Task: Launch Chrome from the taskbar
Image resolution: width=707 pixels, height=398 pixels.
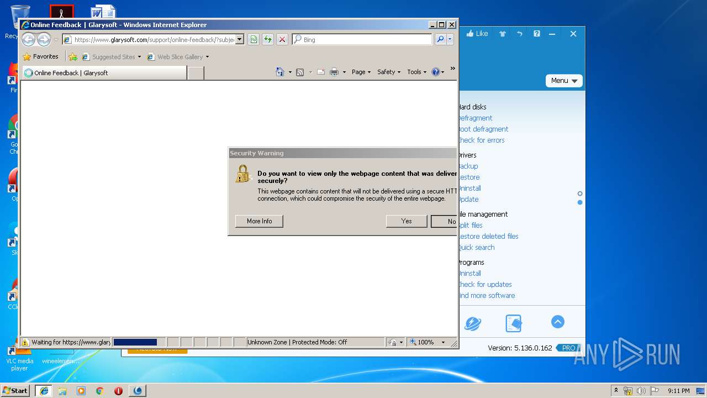Action: tap(99, 391)
